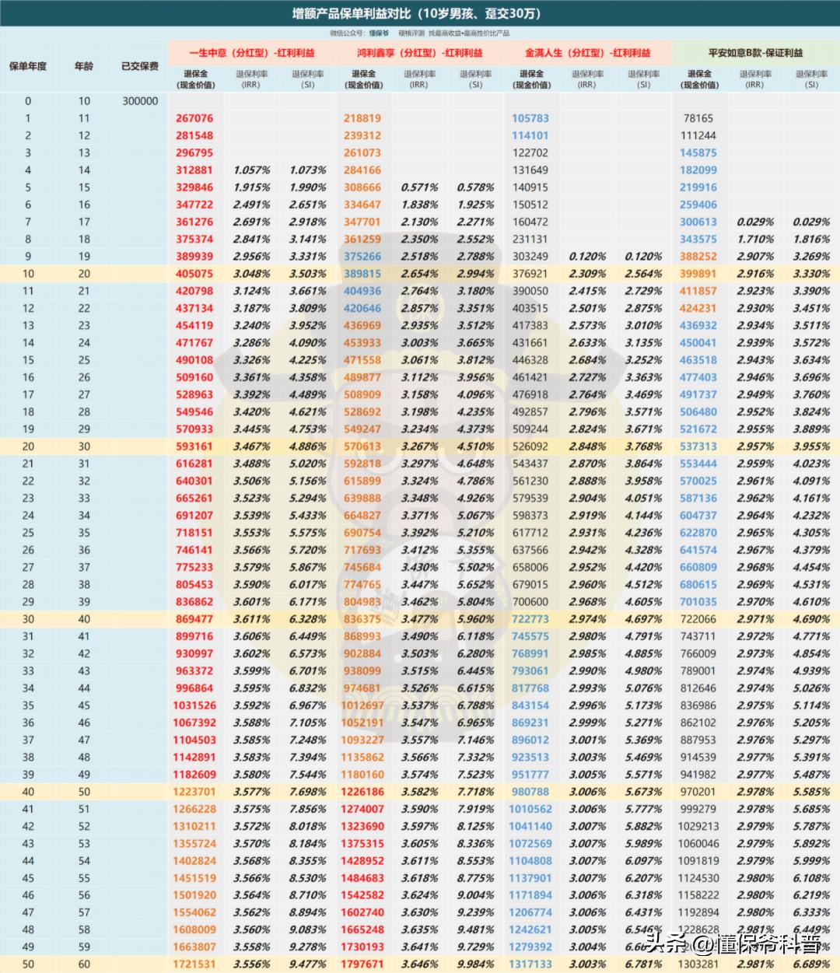Viewport: 840px width, 973px height.
Task: Click the 一生中意（分红型）header
Action: click(x=252, y=53)
